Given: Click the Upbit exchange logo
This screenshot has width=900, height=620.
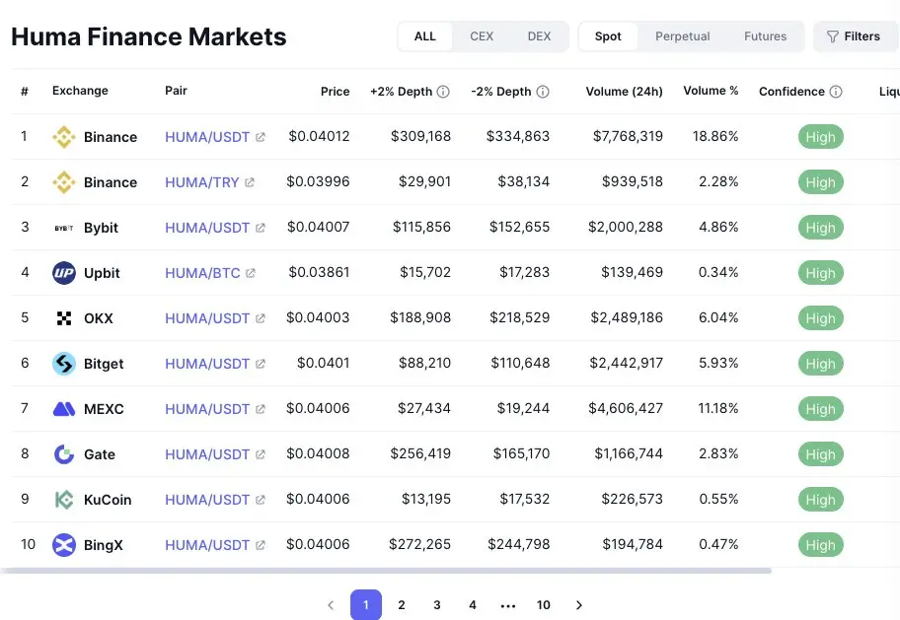Looking at the screenshot, I should coord(64,273).
